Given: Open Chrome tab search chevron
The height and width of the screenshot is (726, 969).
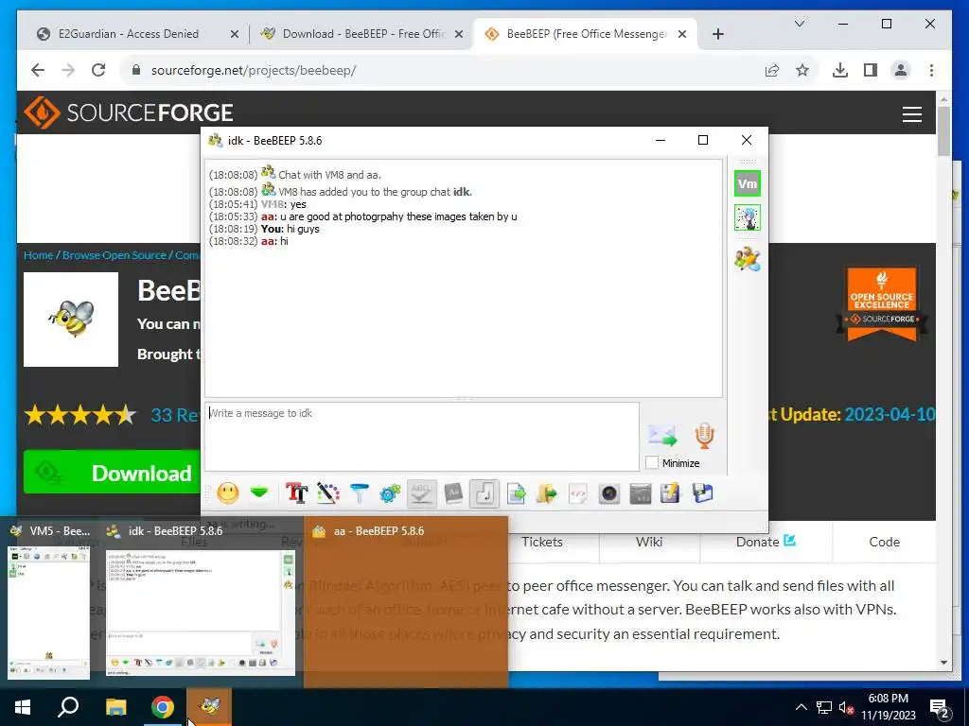Looking at the screenshot, I should tap(799, 24).
